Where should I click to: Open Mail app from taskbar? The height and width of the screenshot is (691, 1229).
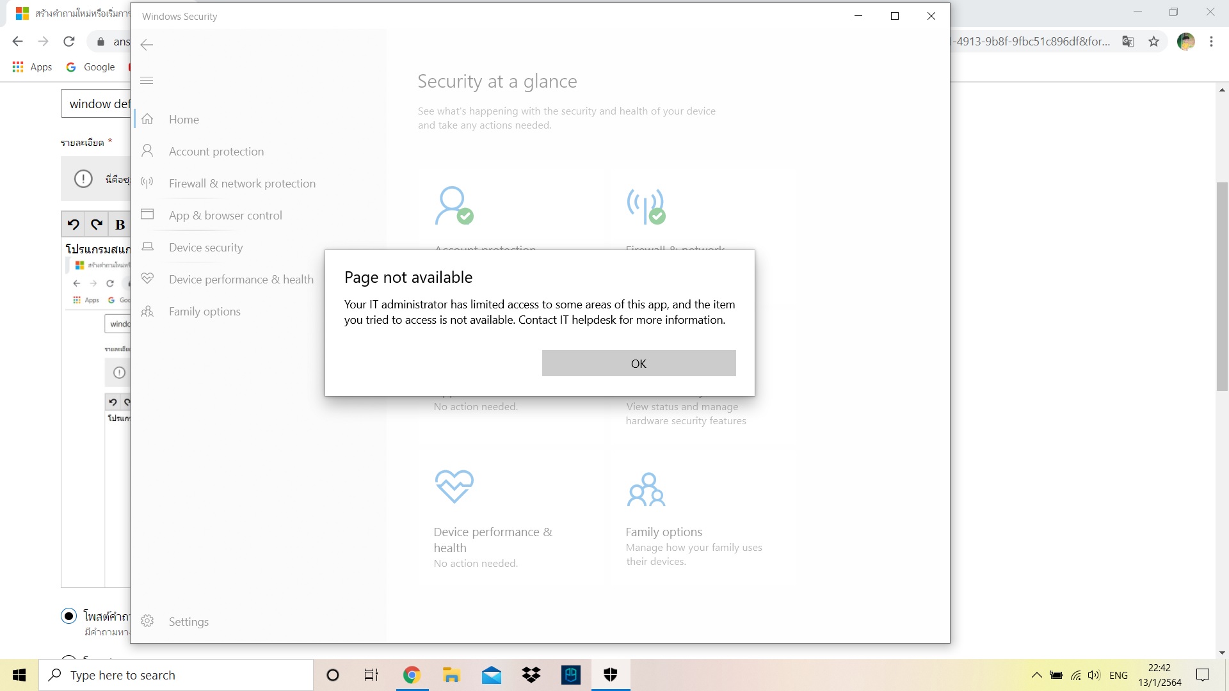point(492,675)
